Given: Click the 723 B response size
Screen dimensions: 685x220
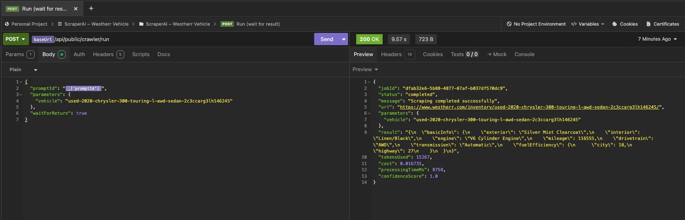Looking at the screenshot, I should (x=426, y=39).
